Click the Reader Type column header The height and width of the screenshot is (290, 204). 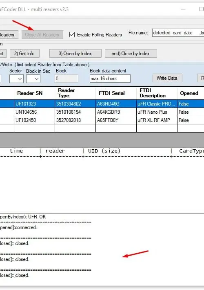click(x=75, y=93)
